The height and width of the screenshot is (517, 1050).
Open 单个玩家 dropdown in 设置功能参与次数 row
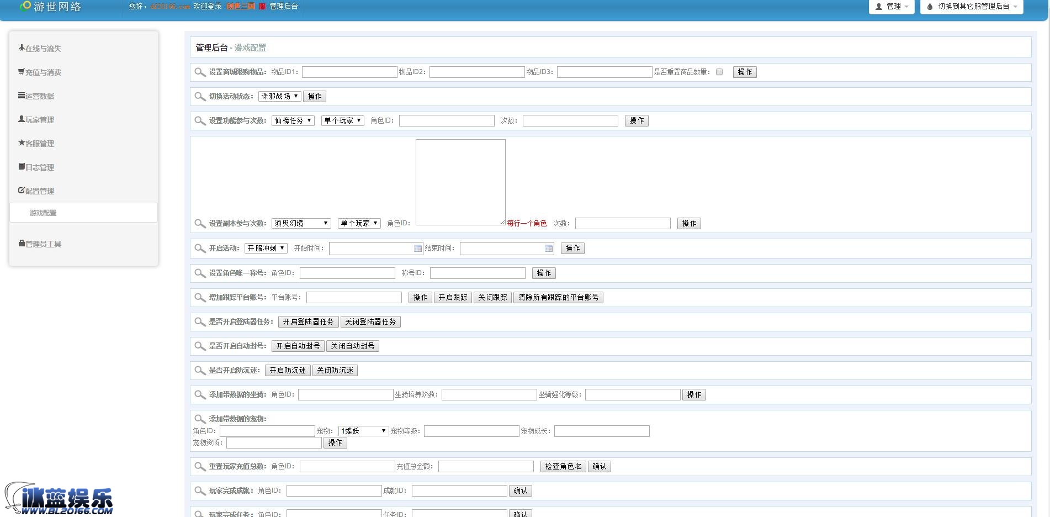[x=343, y=120]
